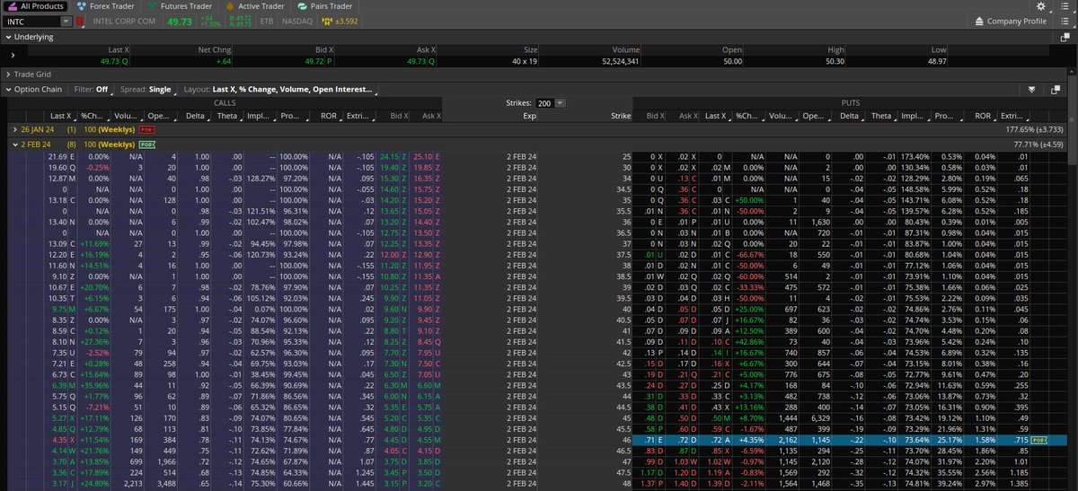Switch to the All Products tab

coord(36,5)
